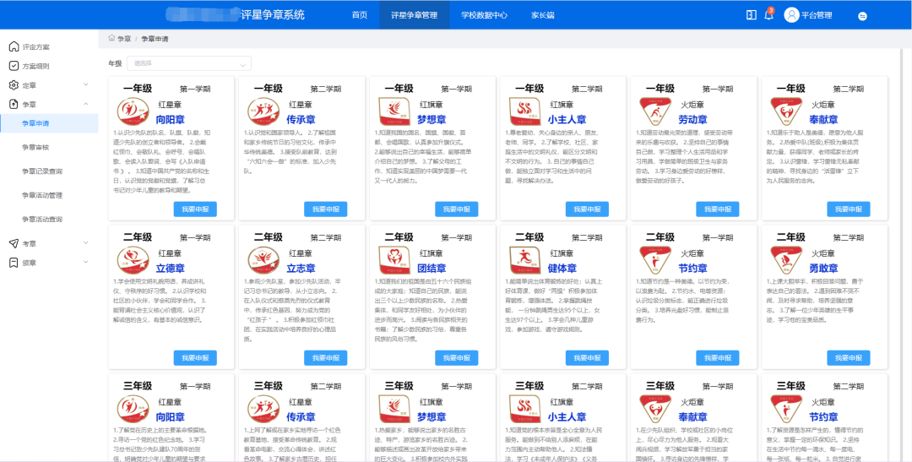Click the user avatar icon beside 平台管理
Viewport: 912px width, 462px height.
tap(791, 15)
